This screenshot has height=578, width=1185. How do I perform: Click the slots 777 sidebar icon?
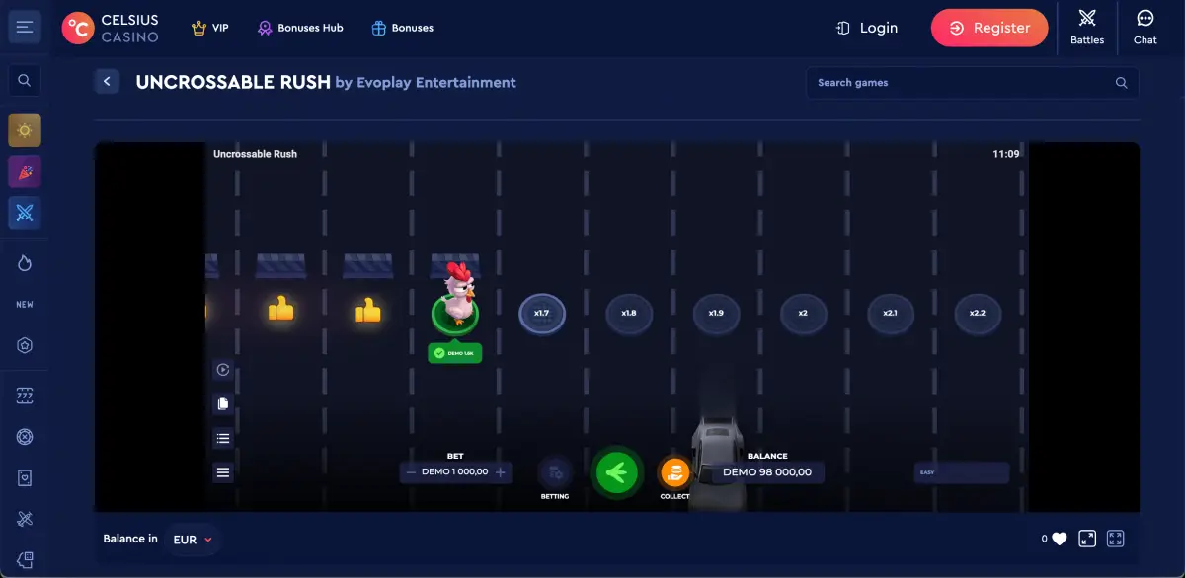[x=25, y=397]
